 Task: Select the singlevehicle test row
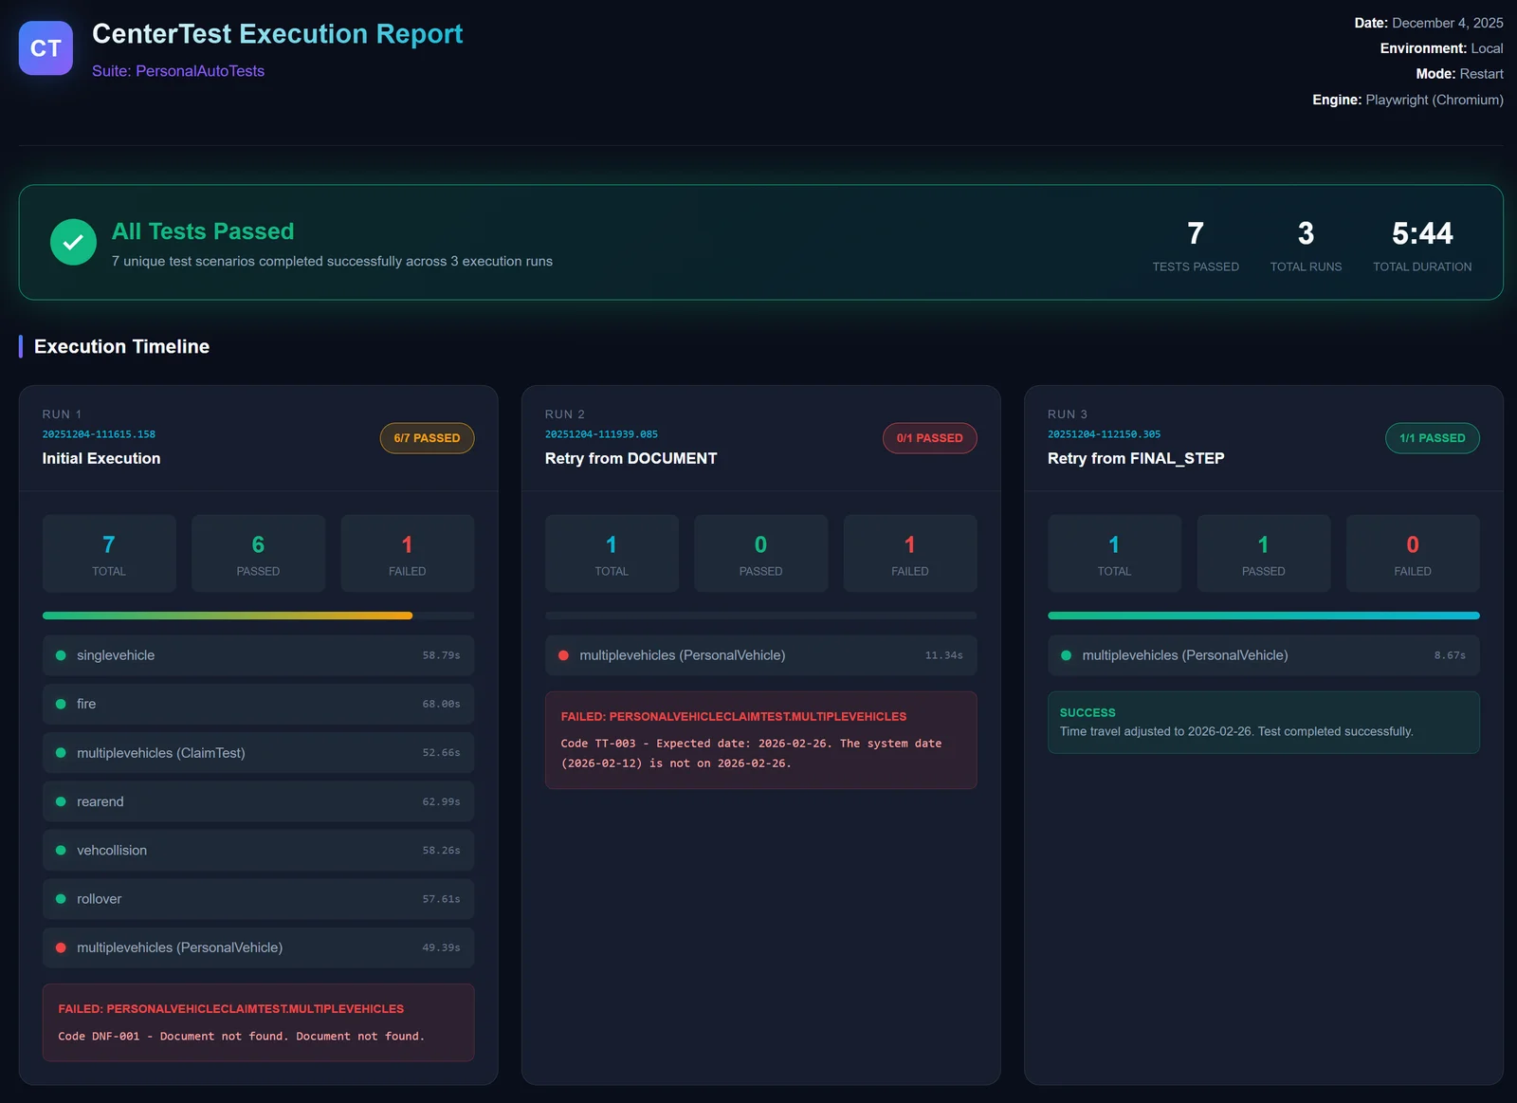tap(258, 655)
